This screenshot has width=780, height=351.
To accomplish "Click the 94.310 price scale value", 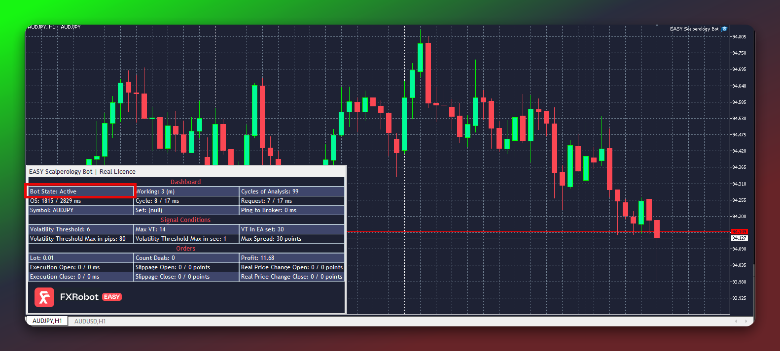I will coord(739,184).
